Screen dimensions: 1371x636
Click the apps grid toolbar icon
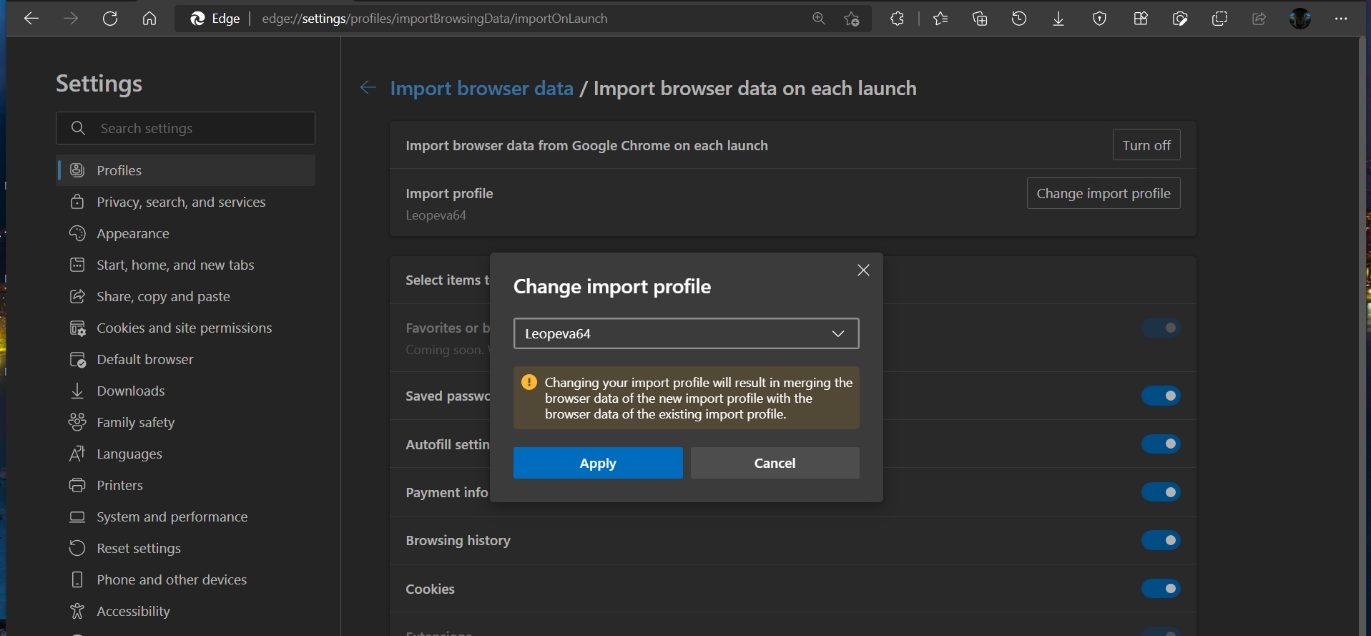[x=1141, y=19]
